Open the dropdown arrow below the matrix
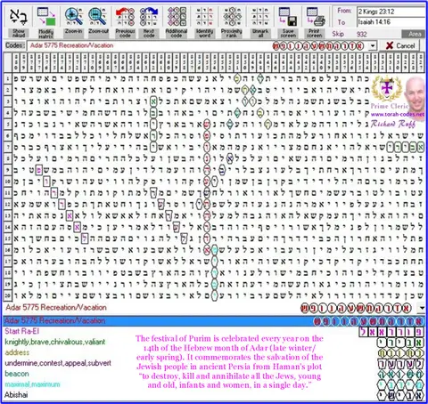 coord(422,308)
